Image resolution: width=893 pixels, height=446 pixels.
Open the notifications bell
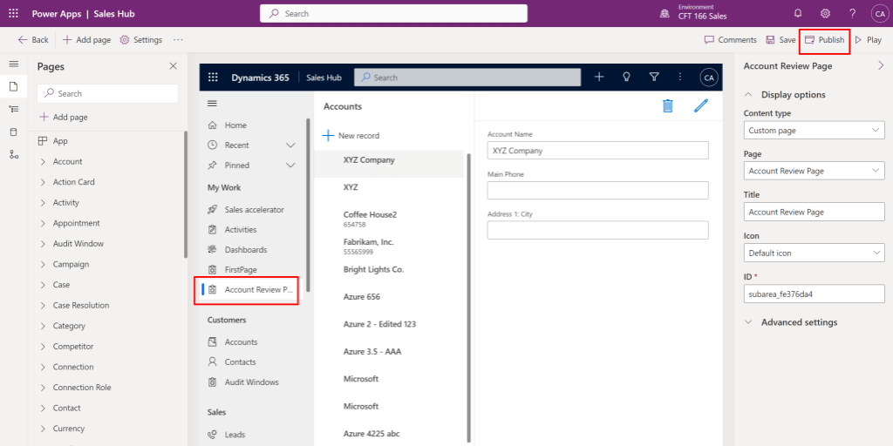pos(798,14)
